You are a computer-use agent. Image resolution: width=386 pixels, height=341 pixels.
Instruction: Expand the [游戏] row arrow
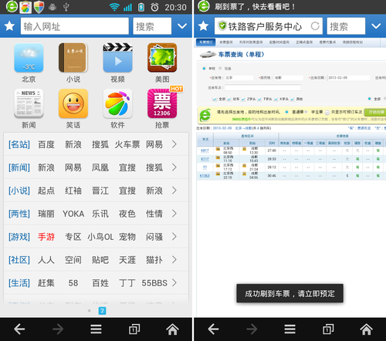point(174,237)
